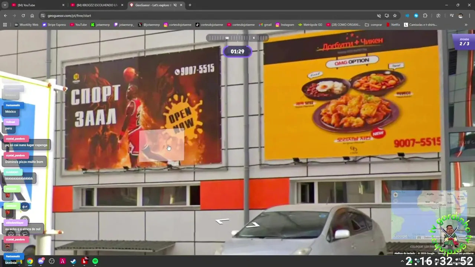Open the apps grid in bookmarks bar
Viewport: 475px width, 267px height.
[x=5, y=25]
